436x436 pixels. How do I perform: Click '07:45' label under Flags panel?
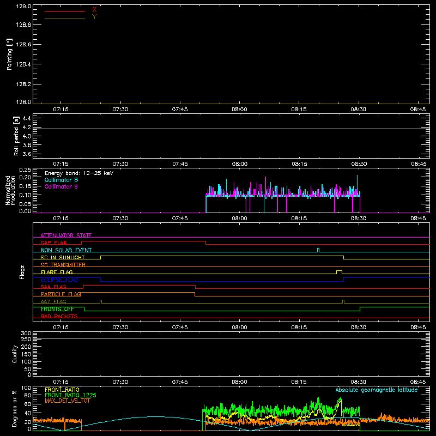(x=180, y=328)
